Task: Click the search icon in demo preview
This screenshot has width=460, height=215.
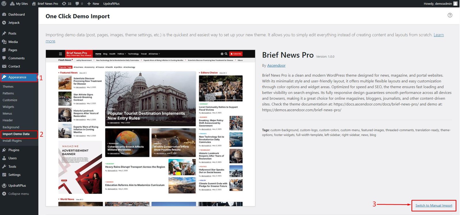Action: tap(226, 54)
